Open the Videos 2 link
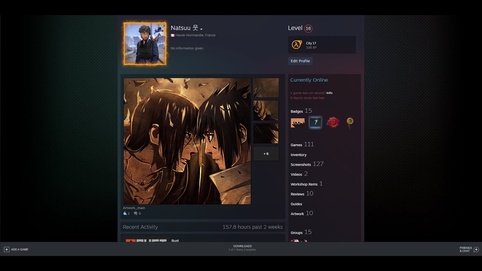482x271 pixels. tap(299, 174)
